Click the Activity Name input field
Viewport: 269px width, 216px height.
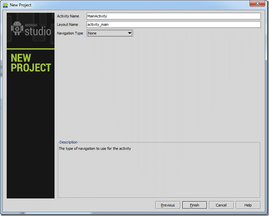coord(174,16)
